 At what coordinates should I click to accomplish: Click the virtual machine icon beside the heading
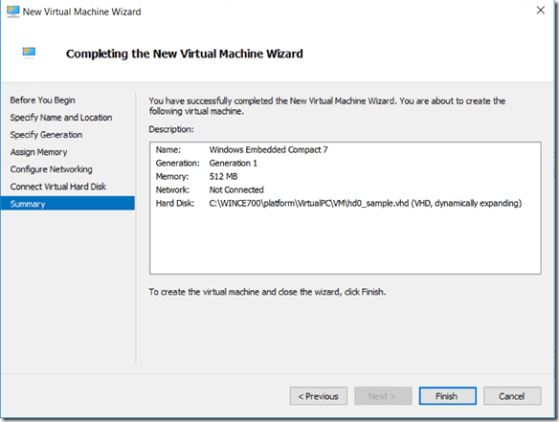(29, 53)
